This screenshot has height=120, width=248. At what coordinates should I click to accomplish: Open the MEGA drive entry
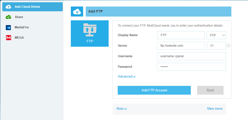19,38
